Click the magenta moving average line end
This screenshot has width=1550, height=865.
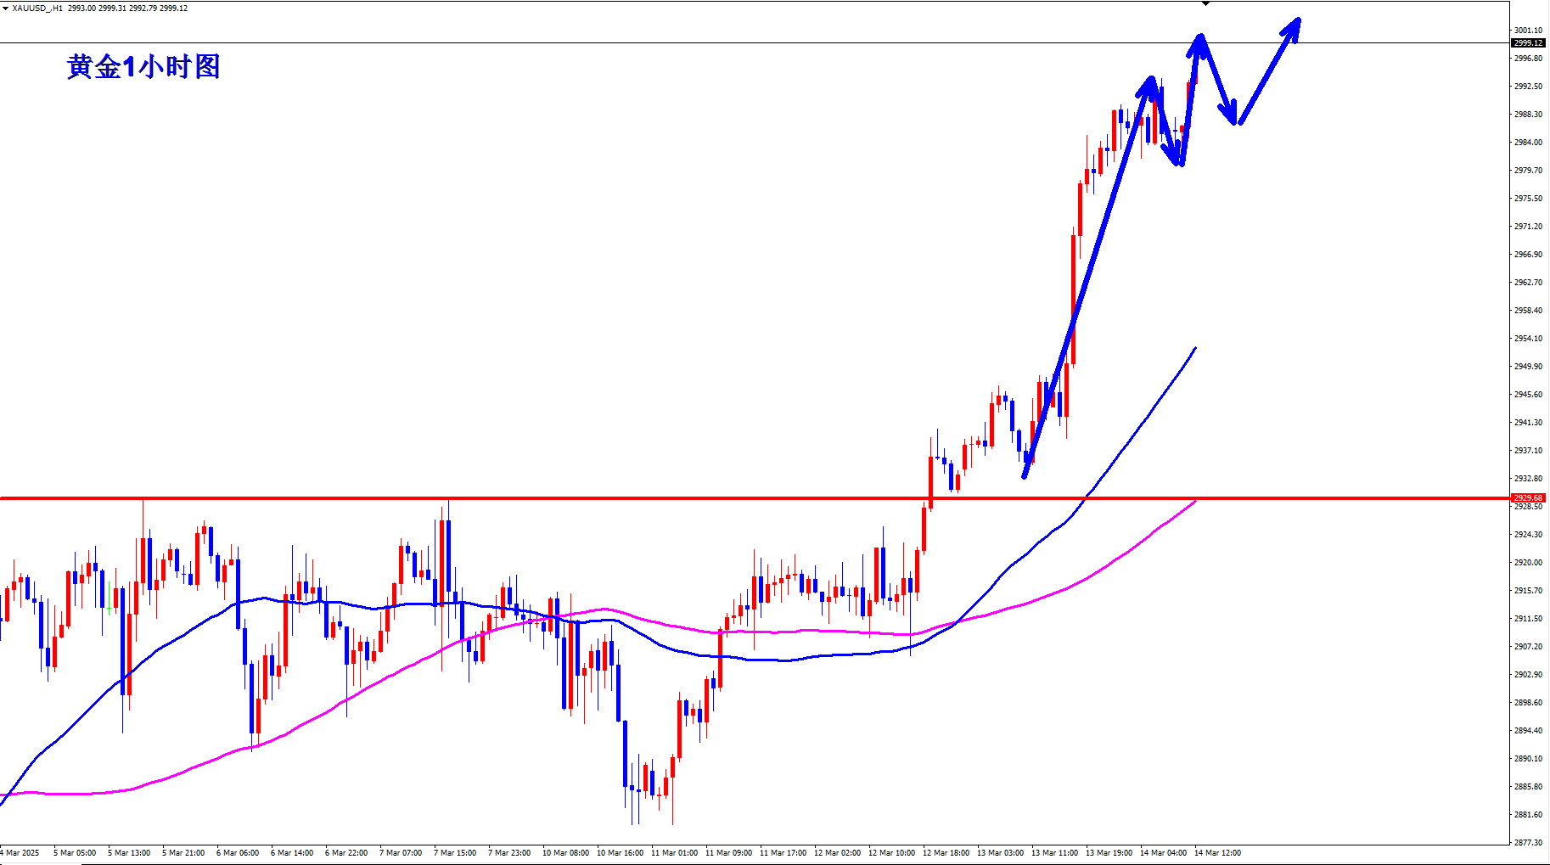click(x=1194, y=502)
